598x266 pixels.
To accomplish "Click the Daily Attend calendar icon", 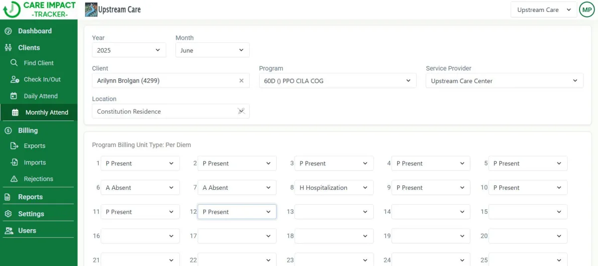I will [14, 96].
